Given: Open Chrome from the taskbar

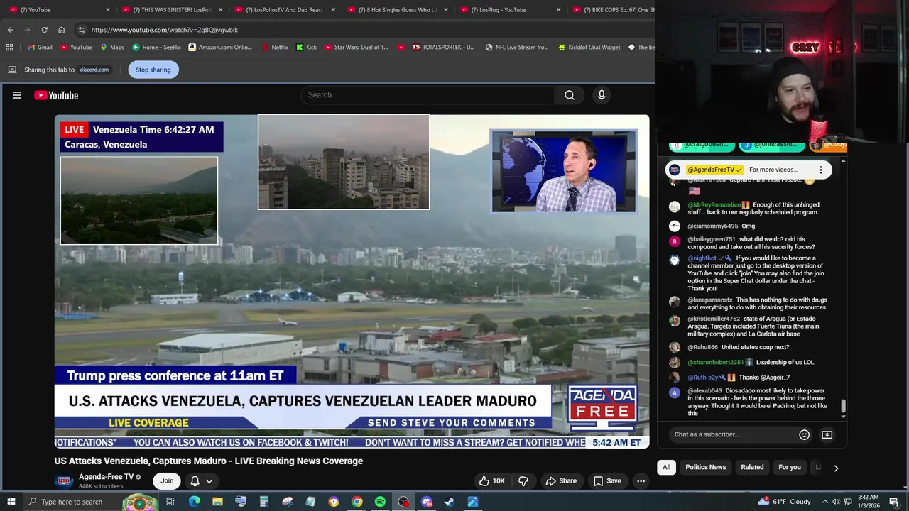Looking at the screenshot, I should [356, 502].
